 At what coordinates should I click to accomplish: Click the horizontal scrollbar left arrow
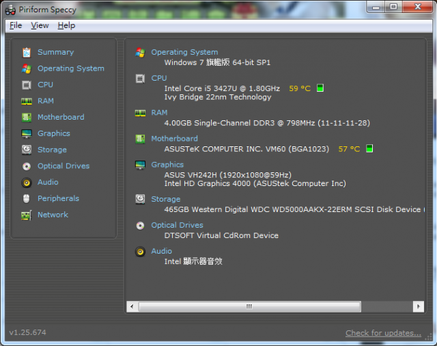click(132, 306)
